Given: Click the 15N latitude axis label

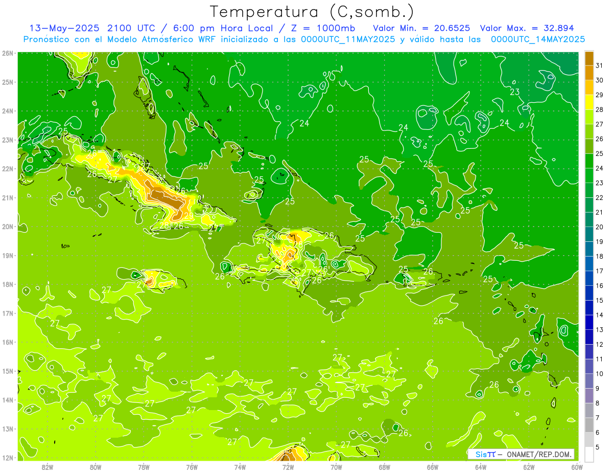Looking at the screenshot, I should point(8,371).
